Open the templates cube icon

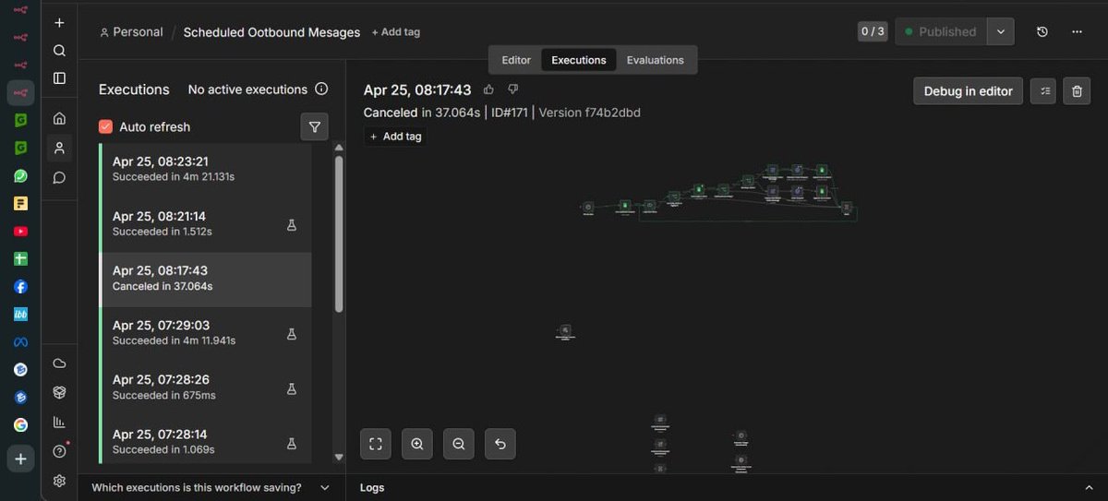tap(59, 392)
